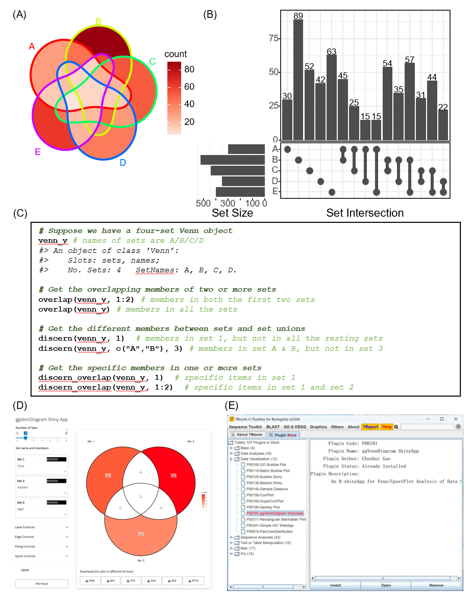The width and height of the screenshot is (473, 592).
Task: Close the About TBtools tab
Action: pyautogui.click(x=233, y=435)
